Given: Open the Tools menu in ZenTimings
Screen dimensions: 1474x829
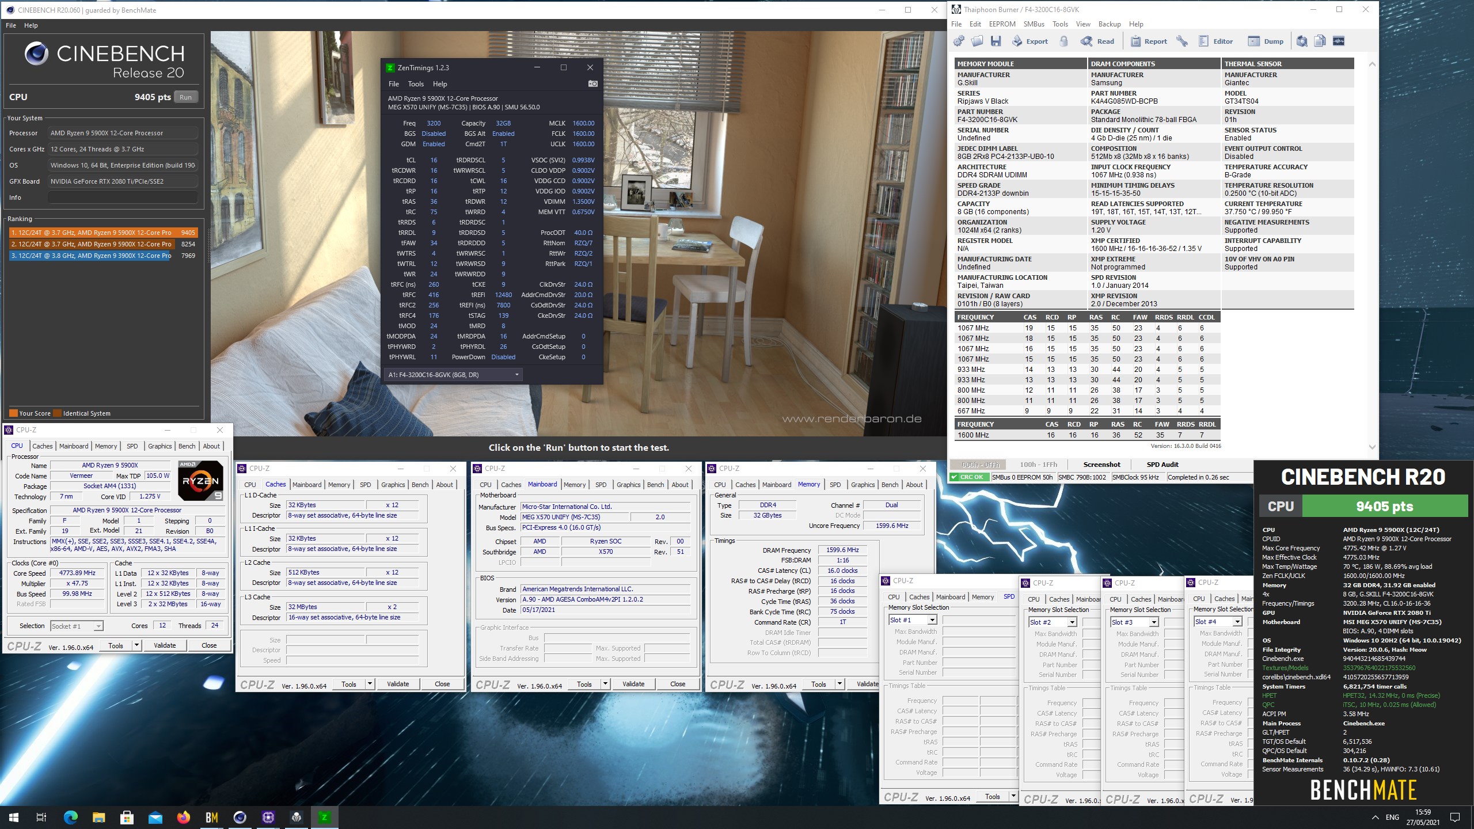Looking at the screenshot, I should point(416,83).
